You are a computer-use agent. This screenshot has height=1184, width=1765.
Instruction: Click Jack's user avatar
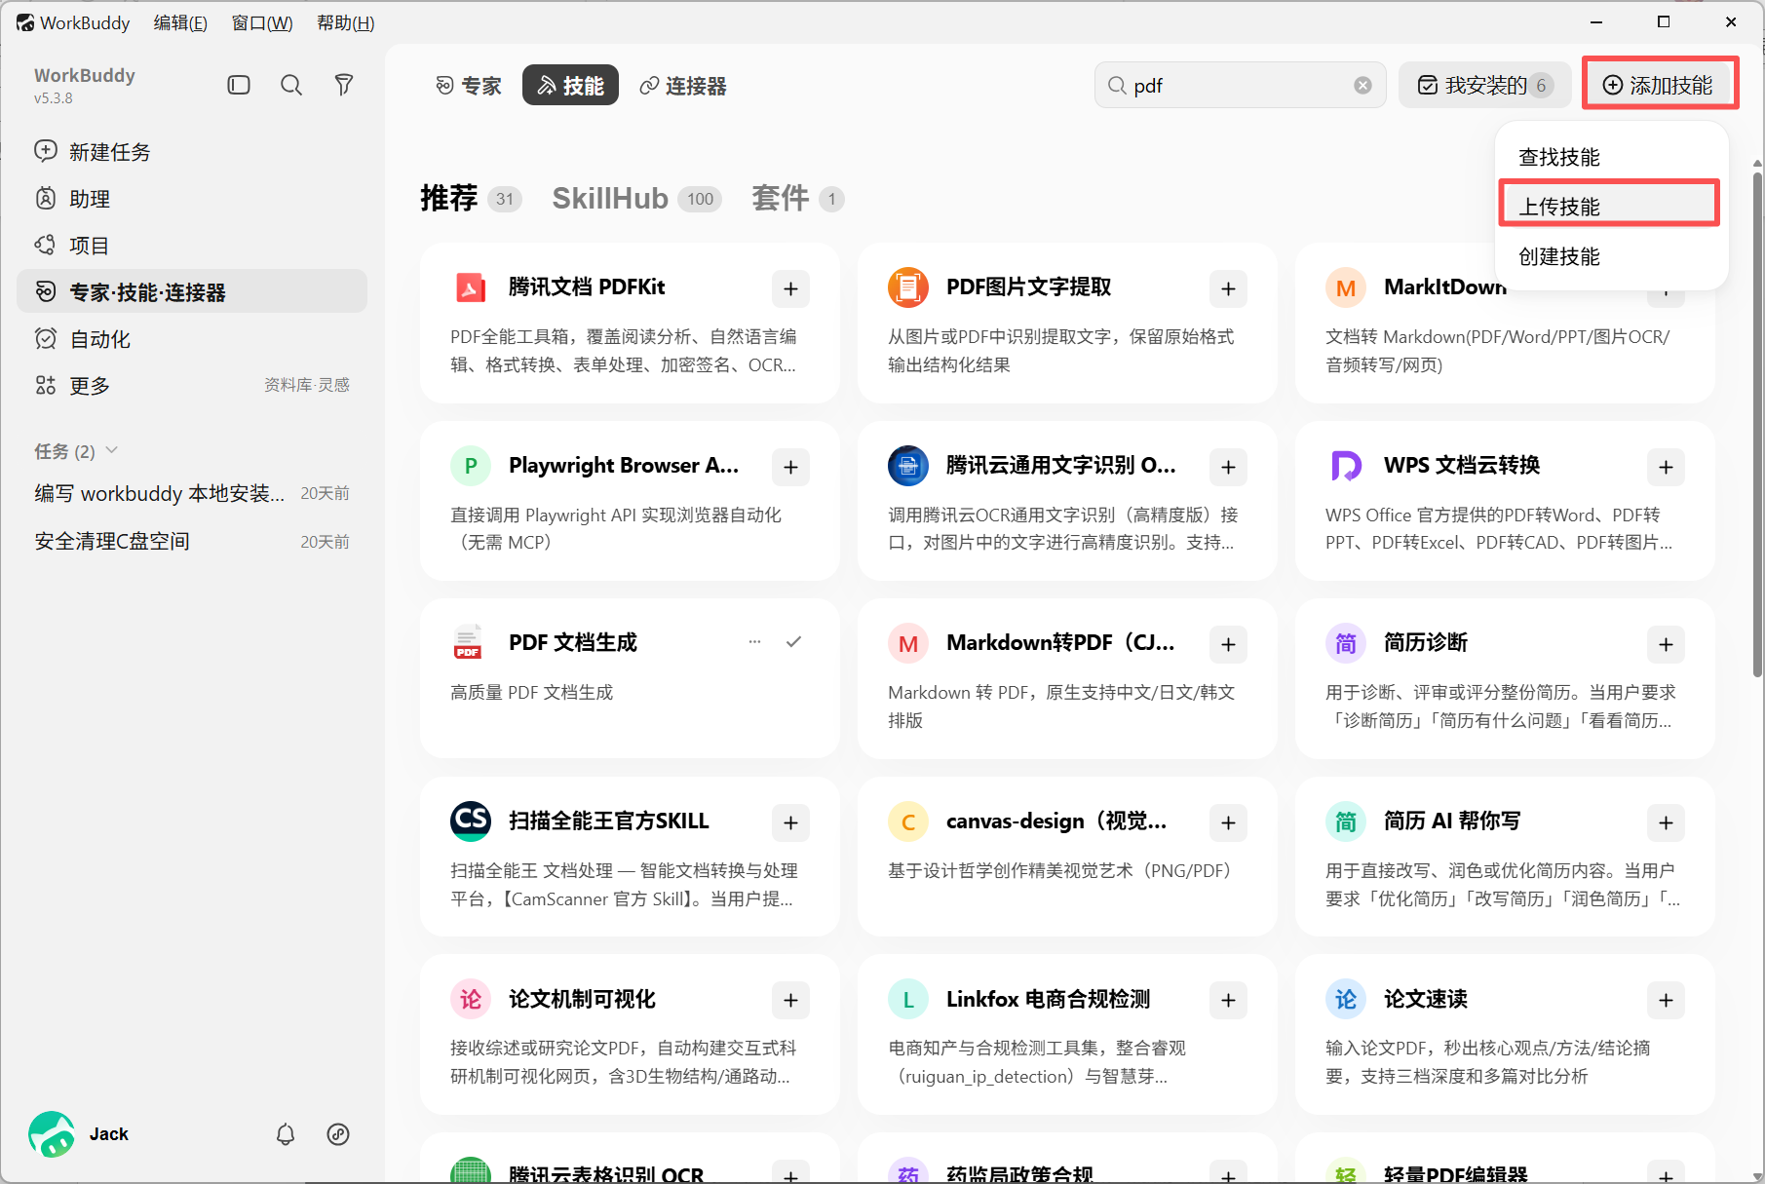(x=52, y=1133)
